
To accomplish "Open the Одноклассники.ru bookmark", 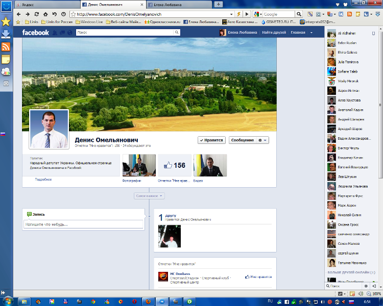I will click(x=162, y=22).
